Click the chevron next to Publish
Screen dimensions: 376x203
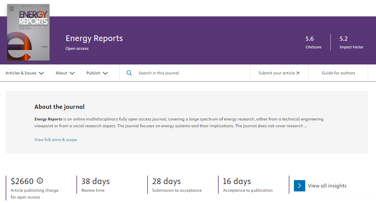point(105,73)
